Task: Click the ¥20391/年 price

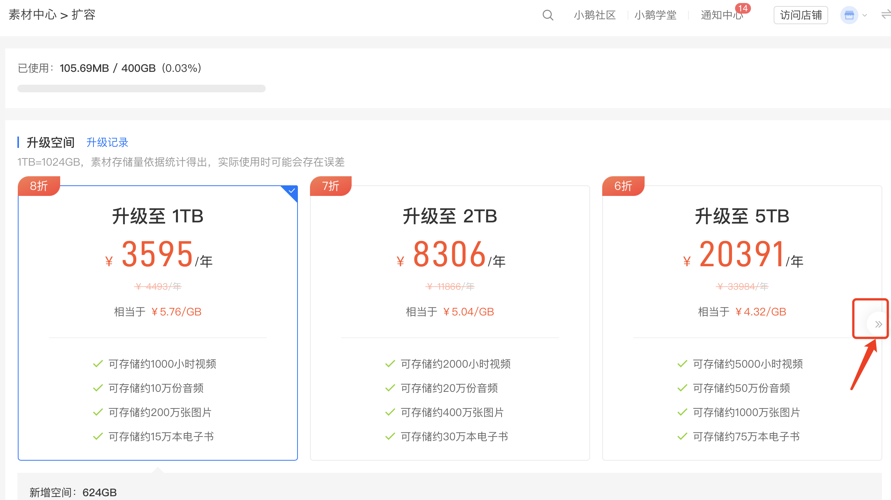Action: click(x=743, y=255)
